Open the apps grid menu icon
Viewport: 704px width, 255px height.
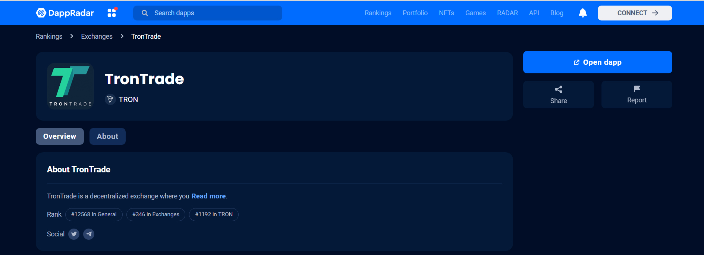click(x=112, y=13)
